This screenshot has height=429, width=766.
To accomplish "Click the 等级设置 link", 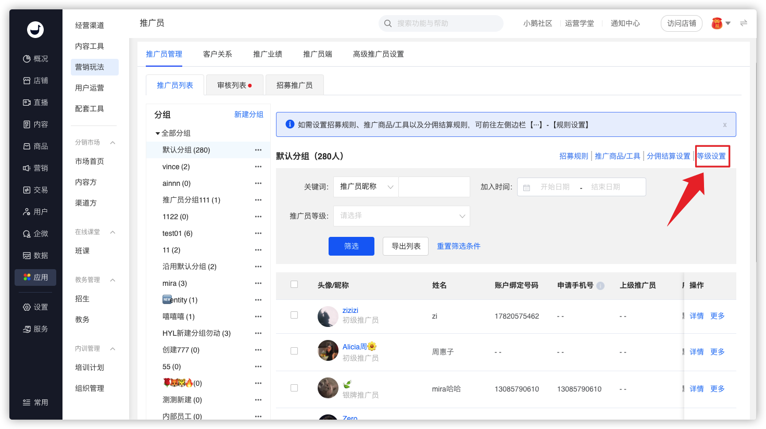I will click(711, 156).
